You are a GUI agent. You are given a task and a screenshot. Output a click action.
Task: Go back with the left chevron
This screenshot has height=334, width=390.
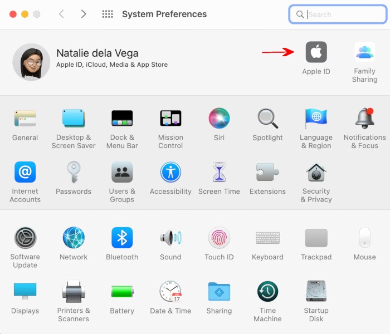click(62, 14)
